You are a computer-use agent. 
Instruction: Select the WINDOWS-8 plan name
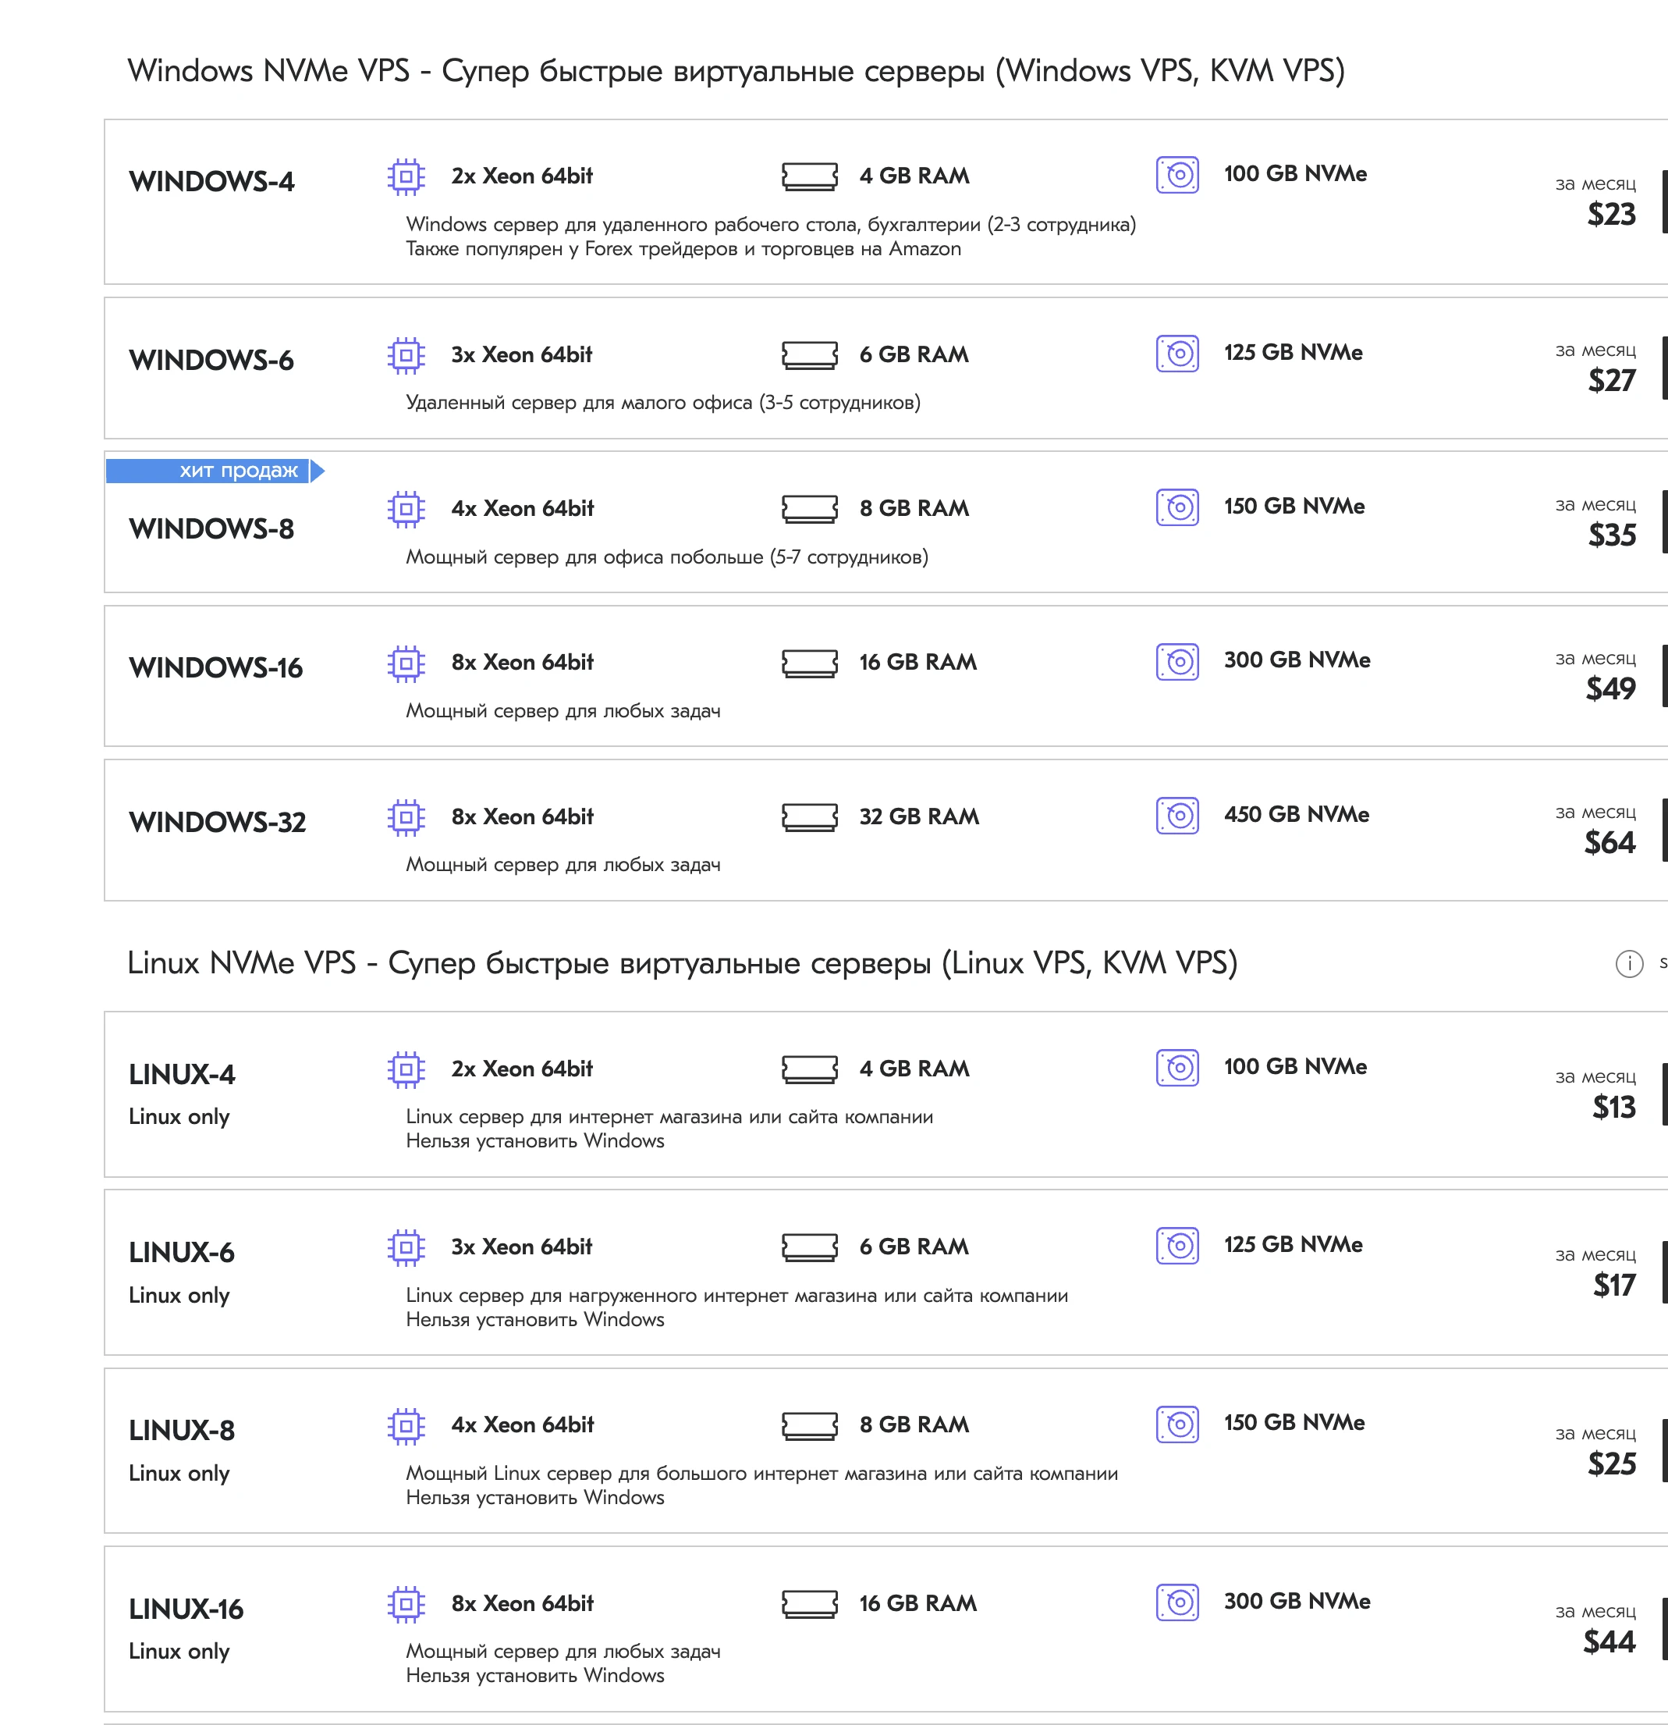coord(211,529)
